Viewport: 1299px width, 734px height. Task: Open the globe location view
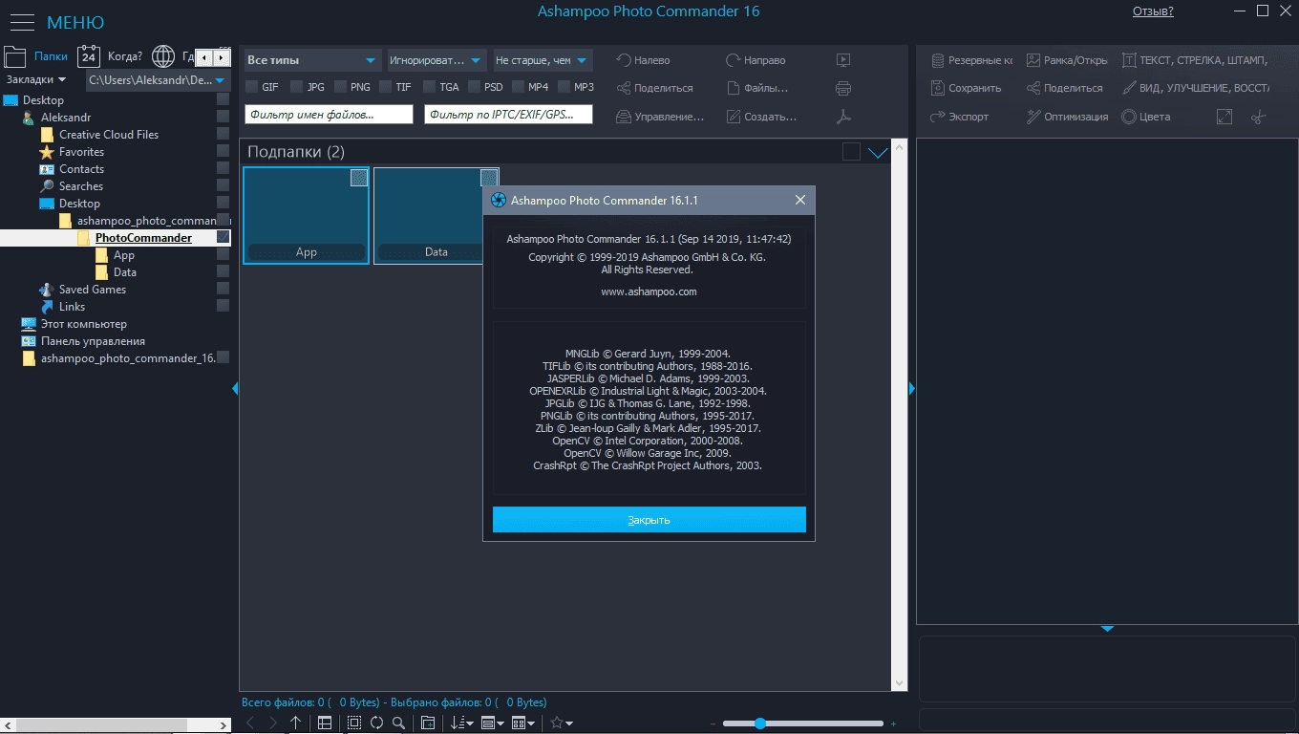click(163, 56)
